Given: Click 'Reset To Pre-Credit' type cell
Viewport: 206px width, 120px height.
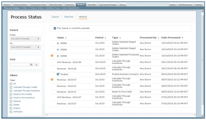Looking at the screenshot, I should [x=122, y=92].
